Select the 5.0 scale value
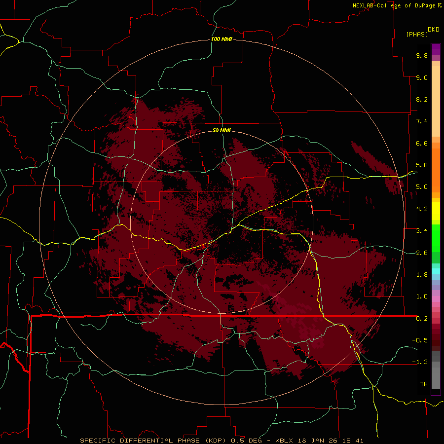Screen dimensions: 444x444 422,187
